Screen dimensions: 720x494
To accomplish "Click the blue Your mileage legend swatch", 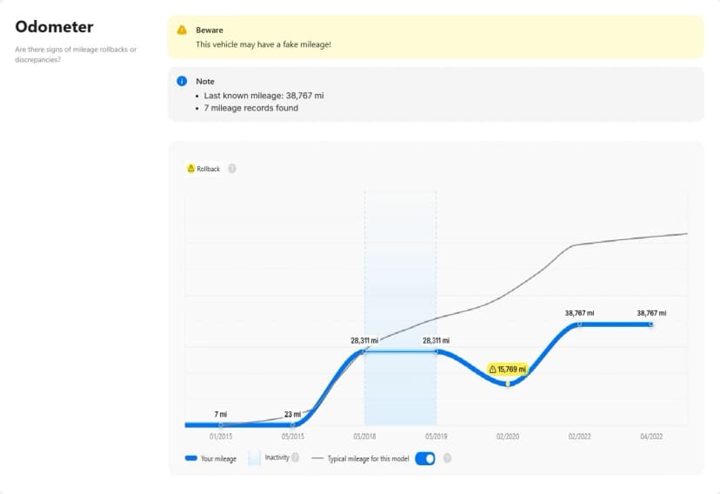I will [190, 458].
